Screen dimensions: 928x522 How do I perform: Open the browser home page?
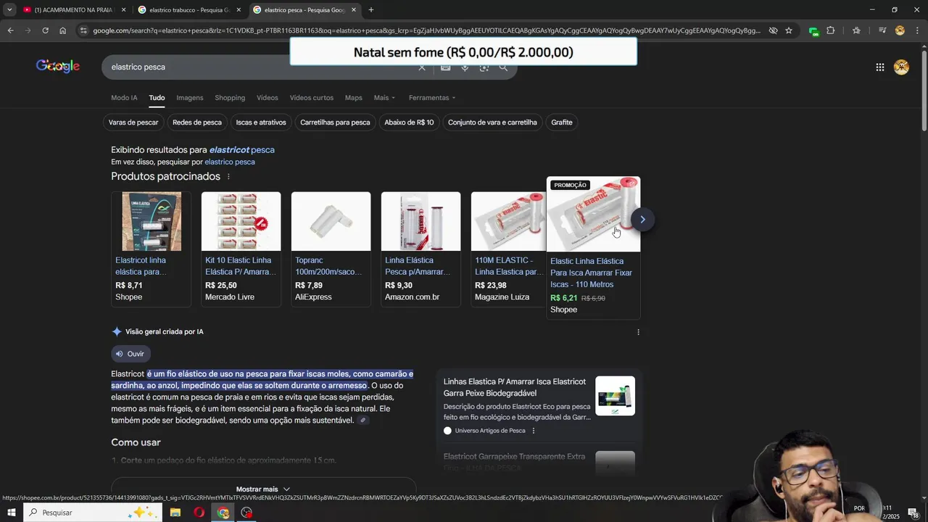62,30
